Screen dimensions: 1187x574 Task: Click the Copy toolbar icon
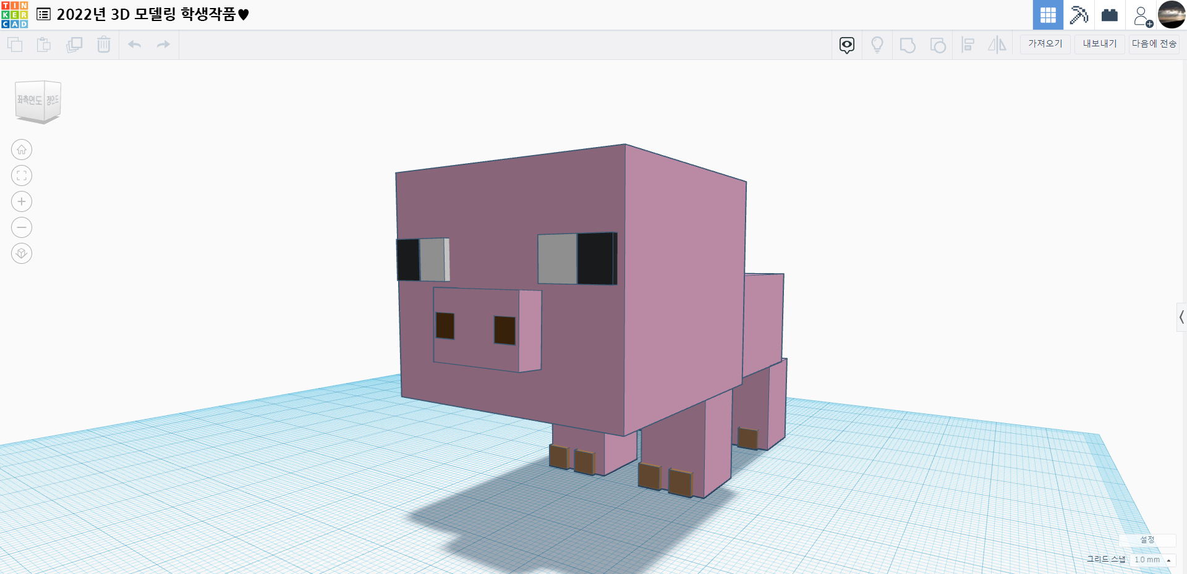[15, 44]
